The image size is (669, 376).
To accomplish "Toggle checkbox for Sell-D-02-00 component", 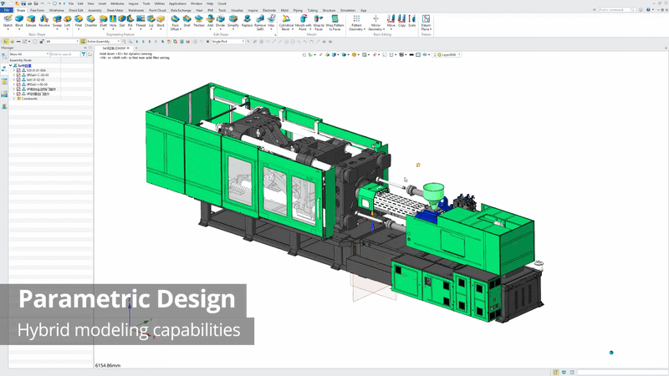I will point(18,79).
